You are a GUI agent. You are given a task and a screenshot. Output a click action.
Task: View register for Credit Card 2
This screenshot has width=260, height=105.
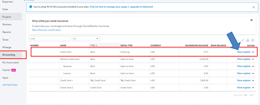[x=244, y=88]
